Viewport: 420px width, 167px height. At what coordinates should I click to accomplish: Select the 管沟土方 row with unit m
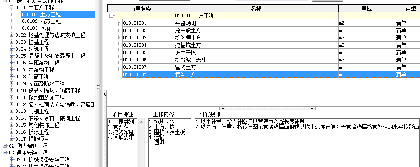271,67
